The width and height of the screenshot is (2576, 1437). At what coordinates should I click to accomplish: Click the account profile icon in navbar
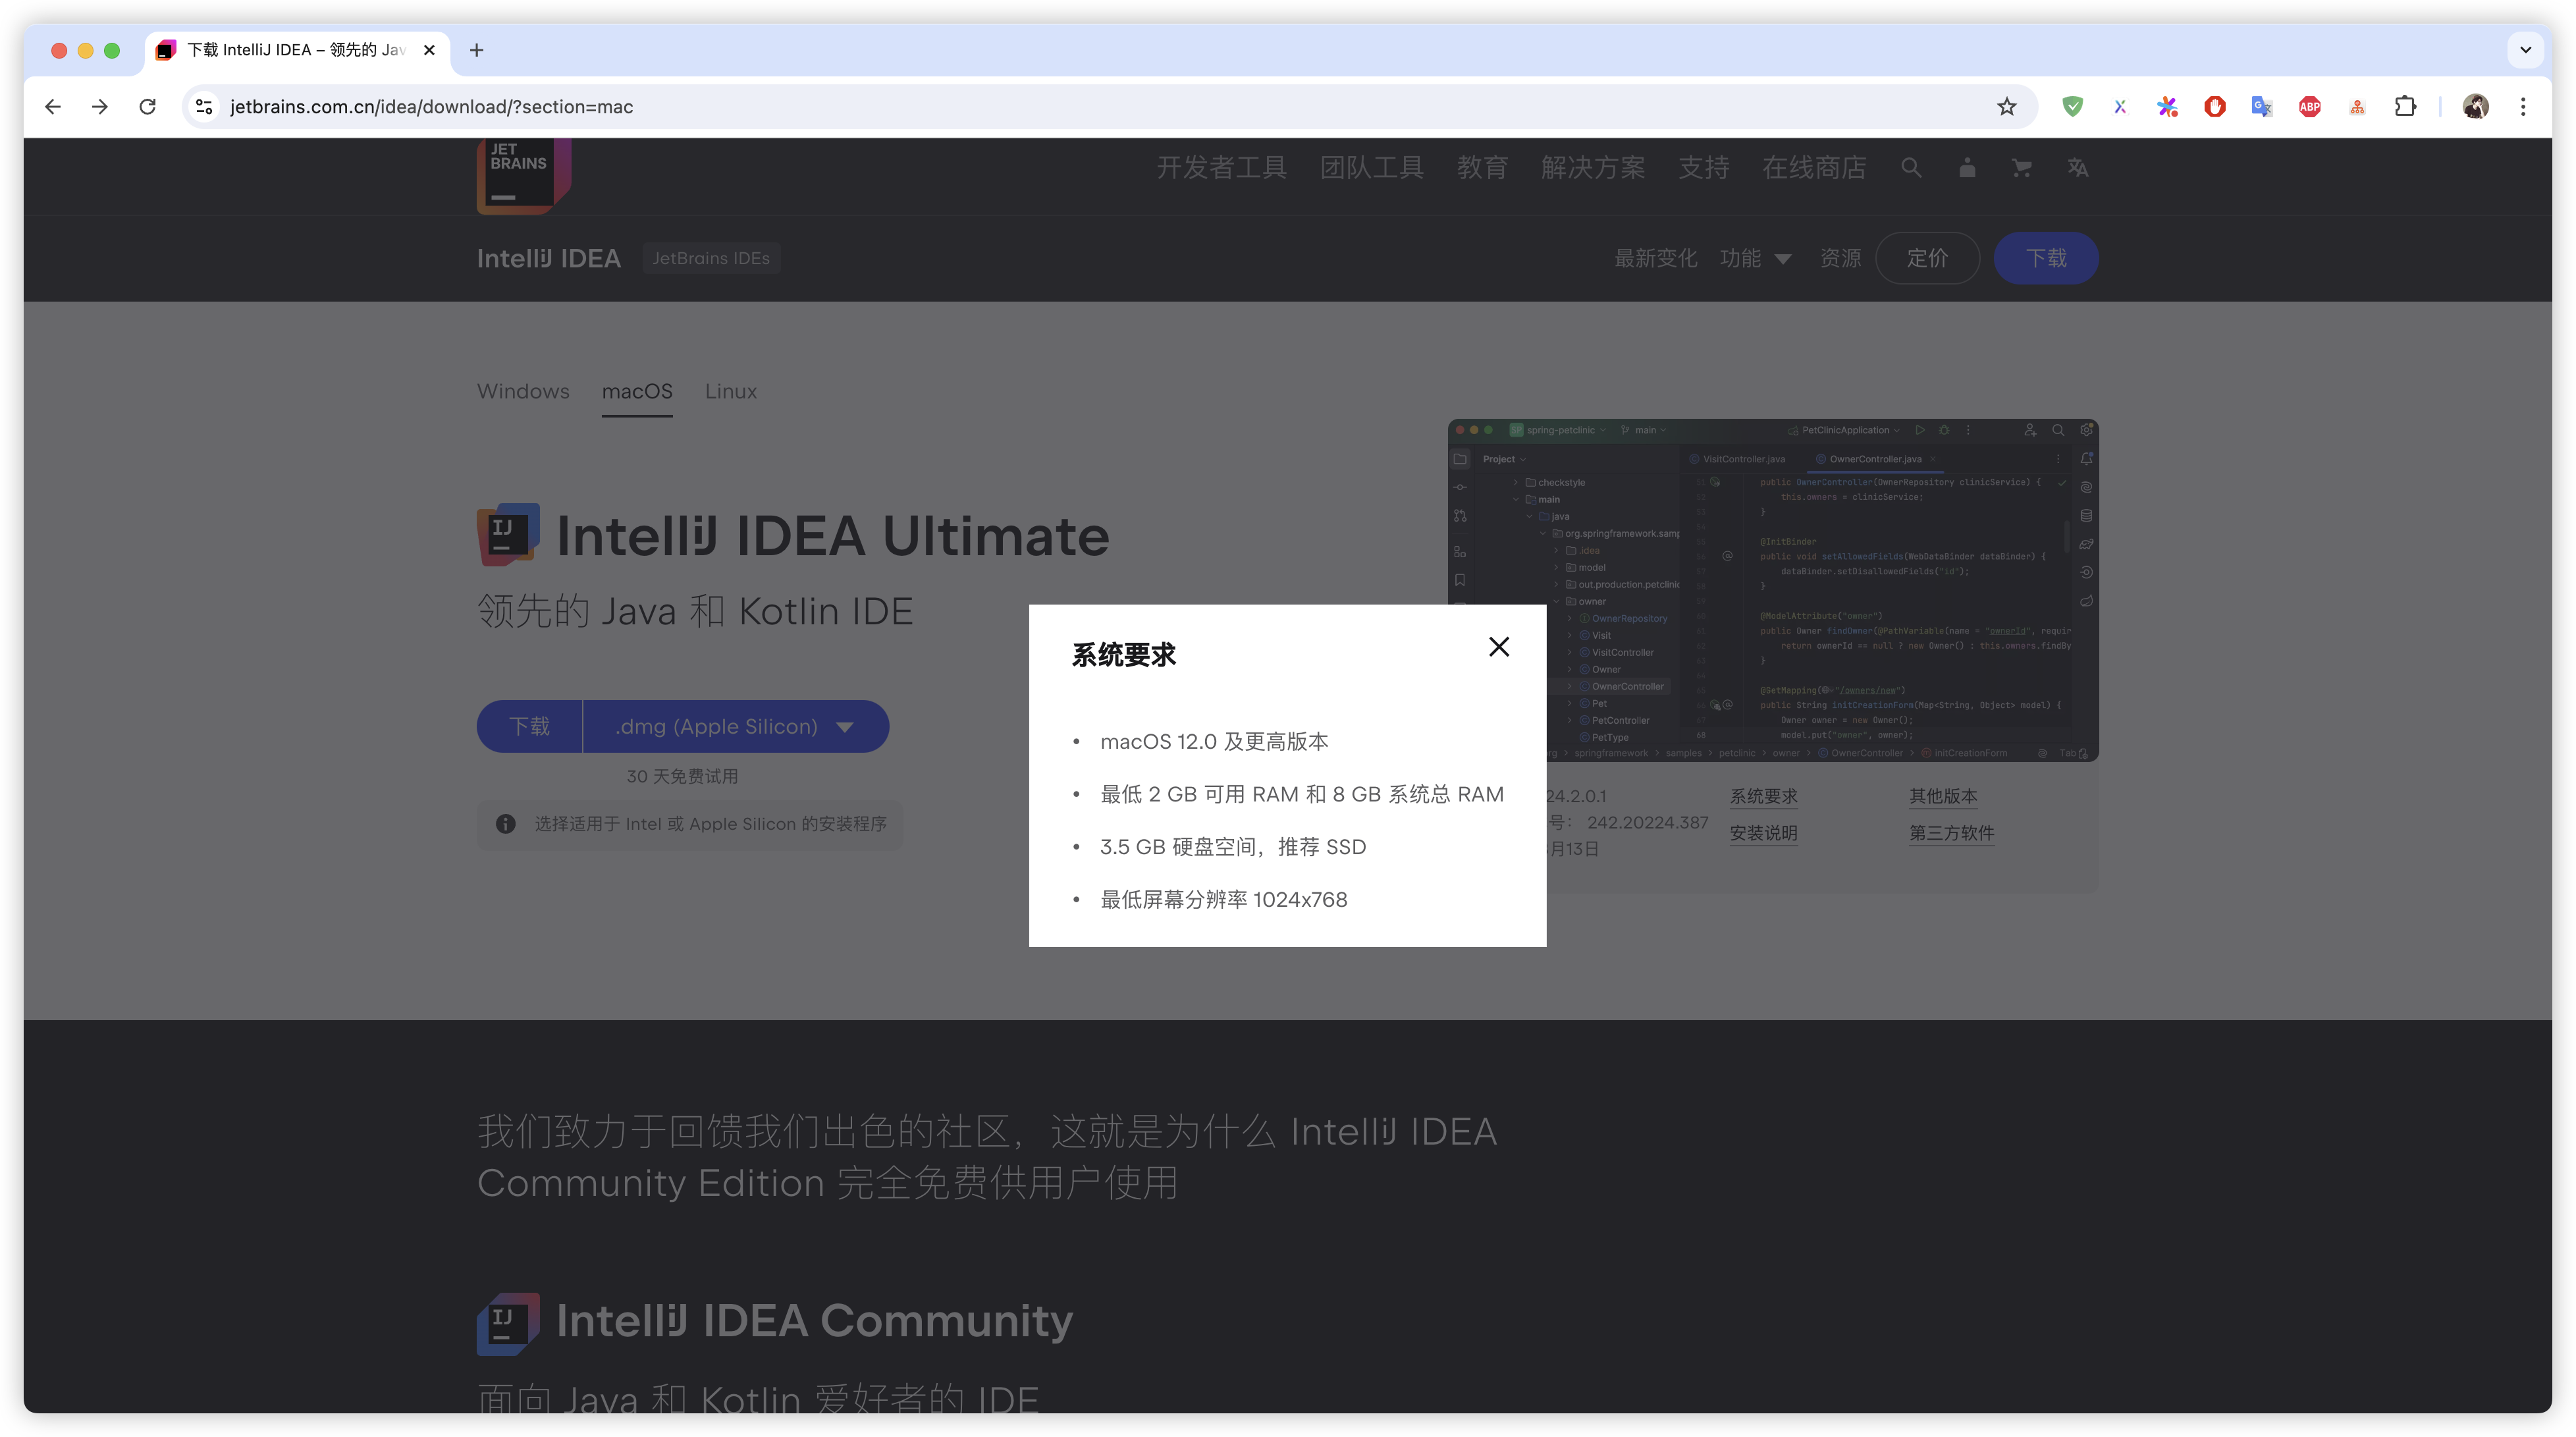[x=1967, y=168]
